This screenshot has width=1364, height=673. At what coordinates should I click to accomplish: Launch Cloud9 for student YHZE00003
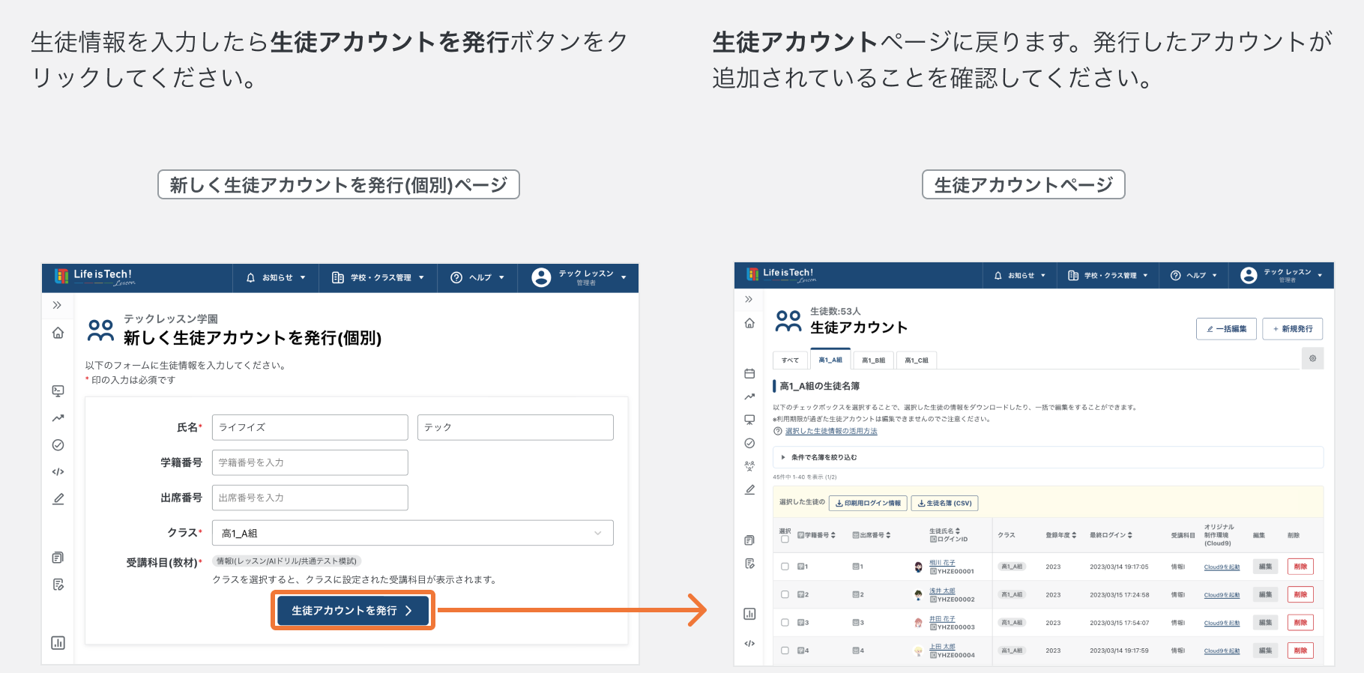tap(1222, 623)
